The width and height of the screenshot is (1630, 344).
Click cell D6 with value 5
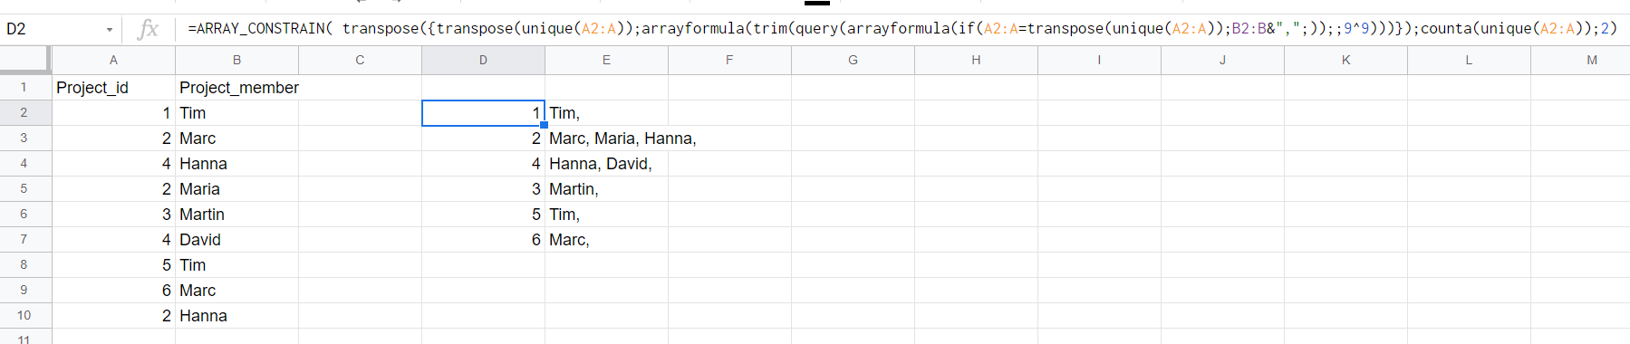click(483, 215)
